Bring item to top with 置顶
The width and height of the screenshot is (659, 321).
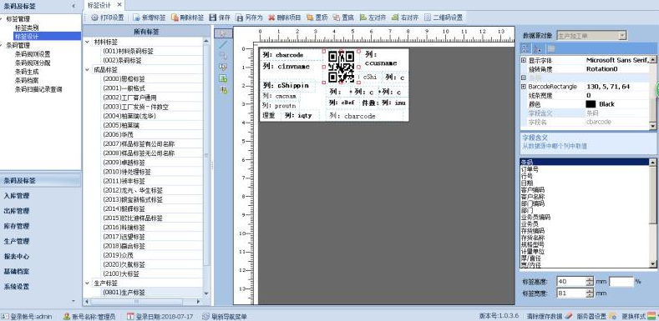tap(317, 18)
